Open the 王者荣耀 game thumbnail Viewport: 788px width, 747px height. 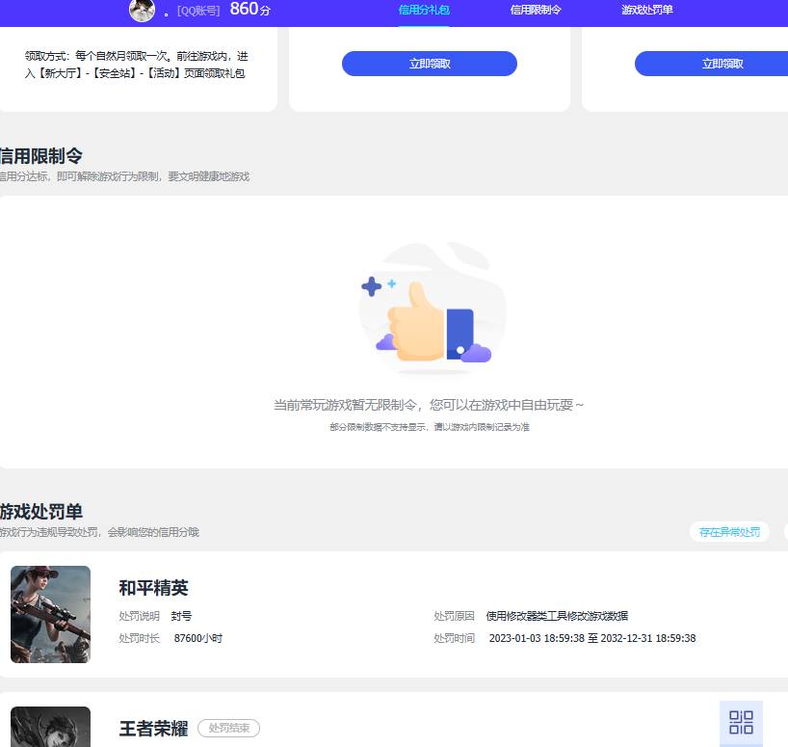(x=50, y=730)
